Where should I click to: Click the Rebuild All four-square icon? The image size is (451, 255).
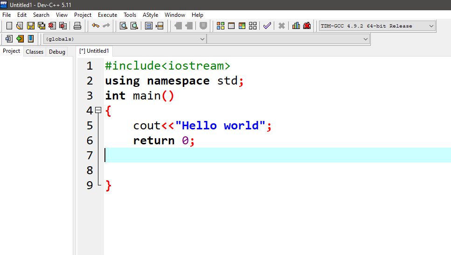click(x=253, y=26)
